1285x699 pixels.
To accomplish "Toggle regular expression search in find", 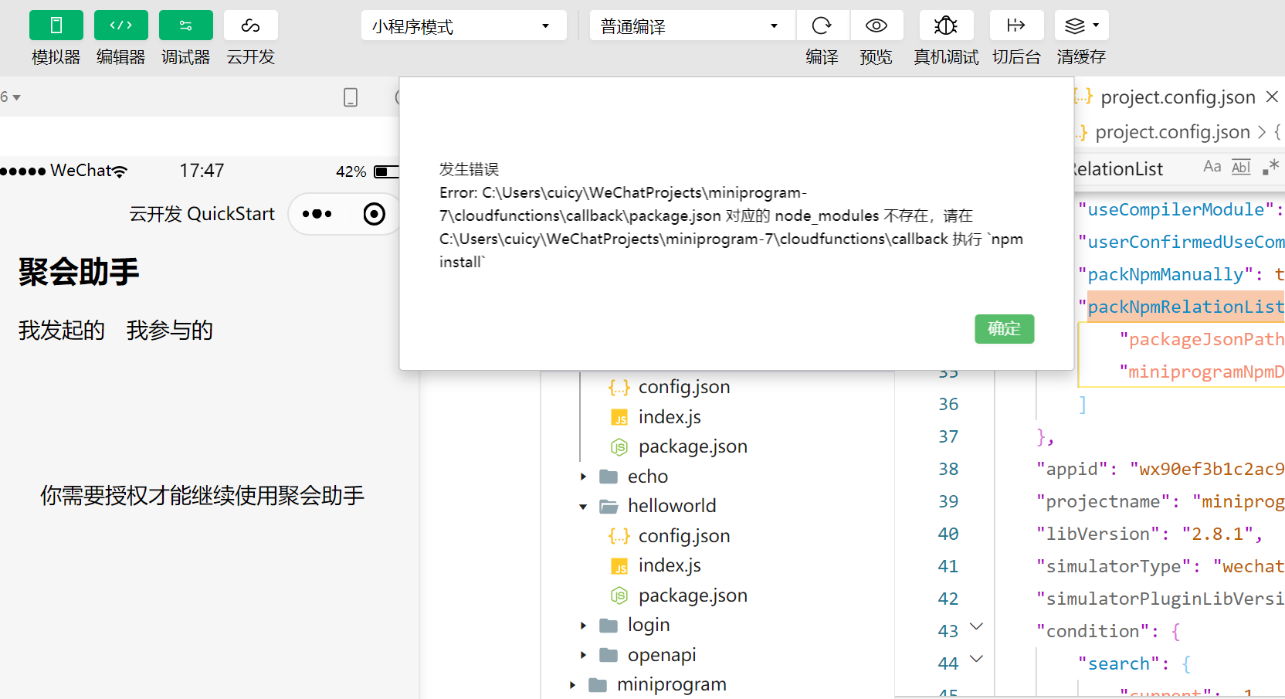I will 1270,167.
